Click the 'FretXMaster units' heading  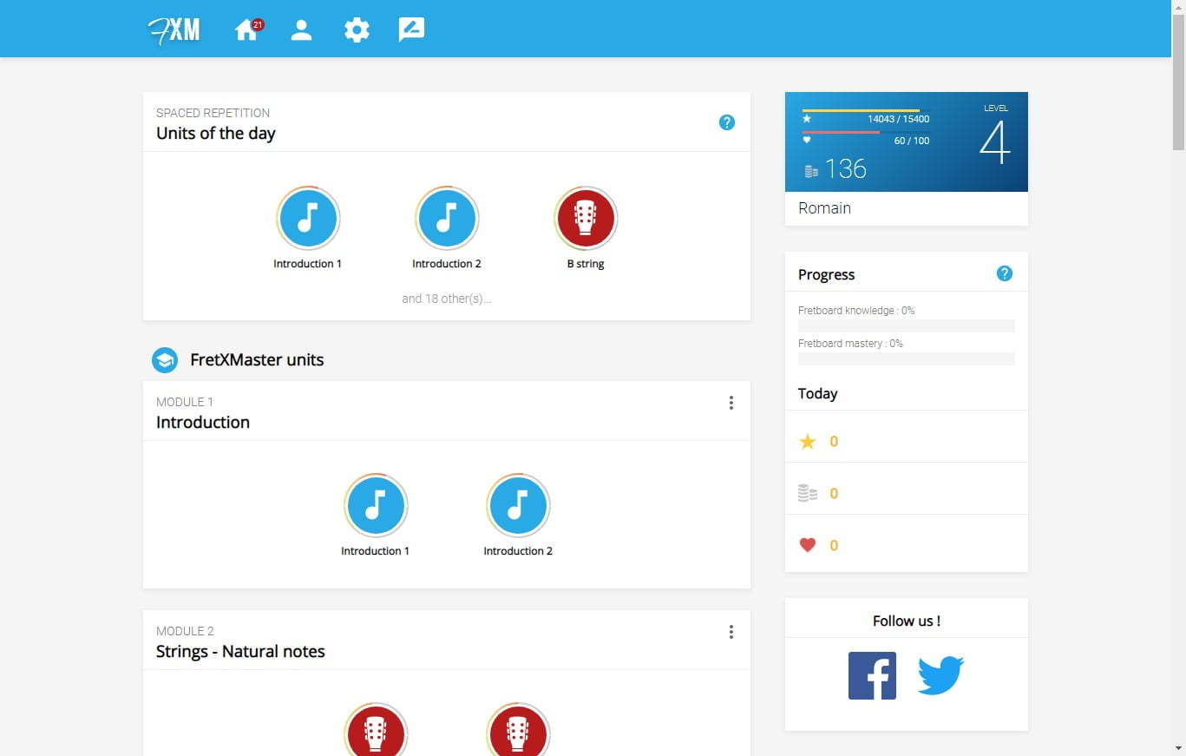257,360
